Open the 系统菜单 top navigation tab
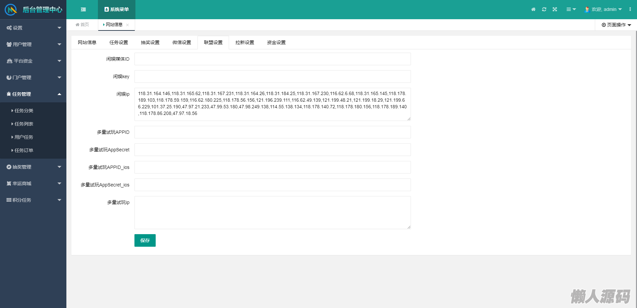Screen dimensions: 637x308 click(117, 10)
